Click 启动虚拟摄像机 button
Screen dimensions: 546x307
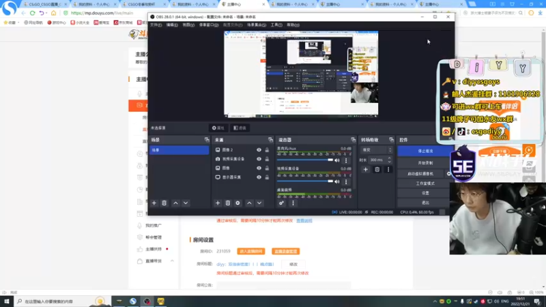(420, 174)
